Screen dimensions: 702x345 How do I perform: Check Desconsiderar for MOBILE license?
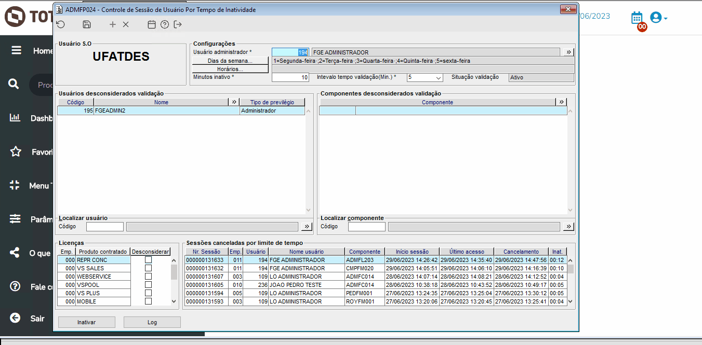(x=148, y=301)
